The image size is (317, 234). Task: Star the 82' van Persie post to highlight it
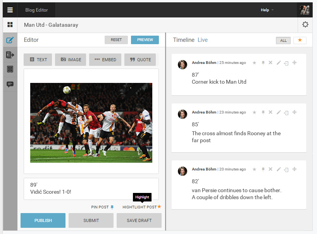pyautogui.click(x=254, y=169)
